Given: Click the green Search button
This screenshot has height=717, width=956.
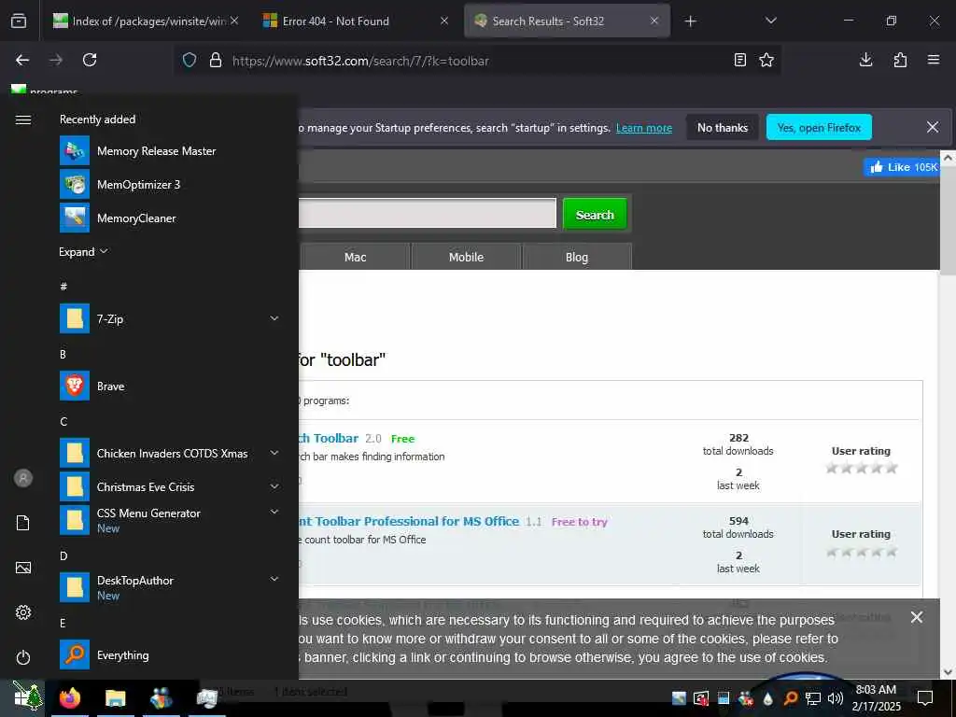Looking at the screenshot, I should 595,215.
